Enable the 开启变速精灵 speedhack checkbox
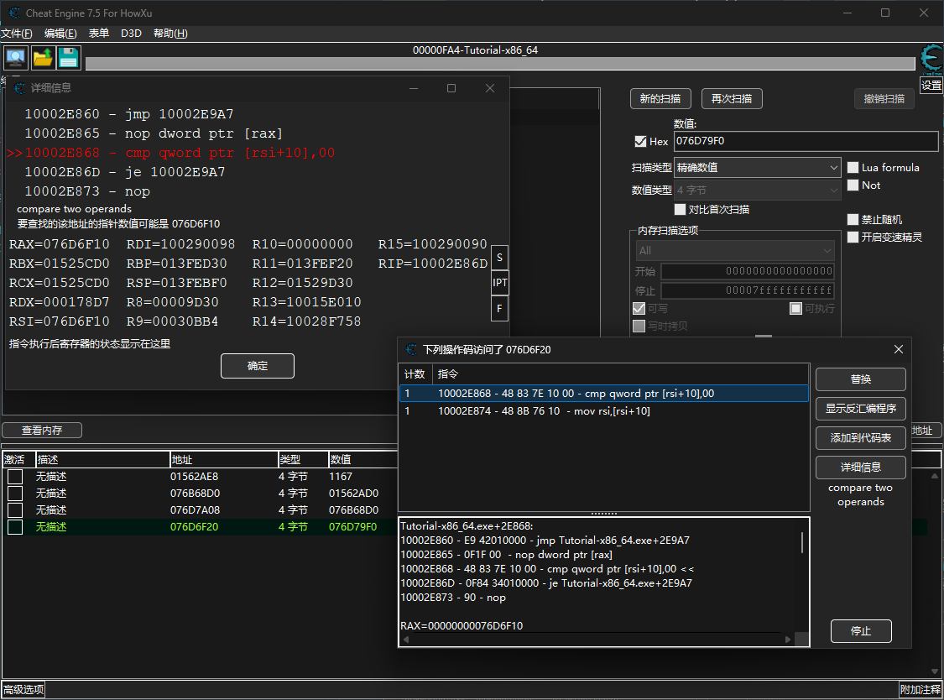 tap(853, 238)
